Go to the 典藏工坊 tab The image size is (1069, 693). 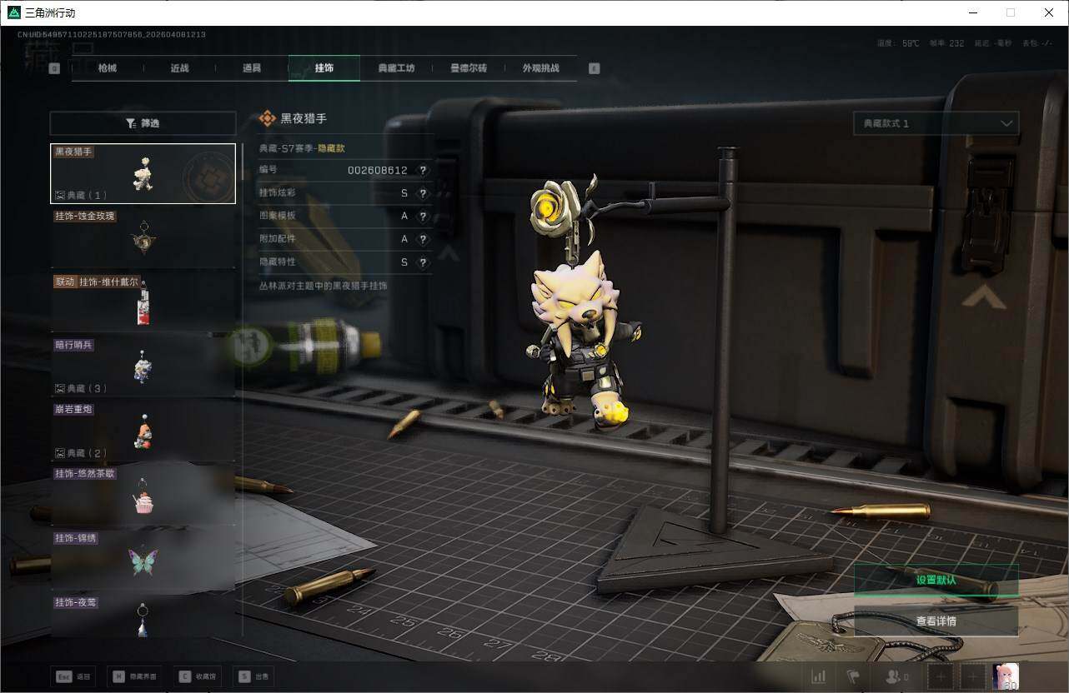(x=396, y=68)
